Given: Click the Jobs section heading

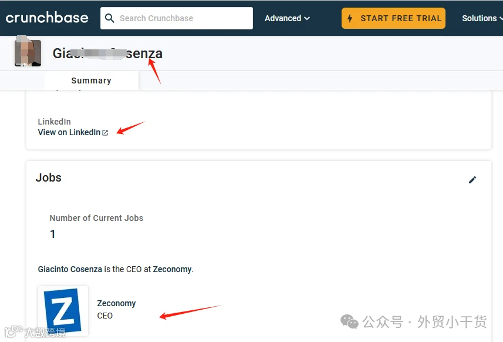Looking at the screenshot, I should coord(49,177).
